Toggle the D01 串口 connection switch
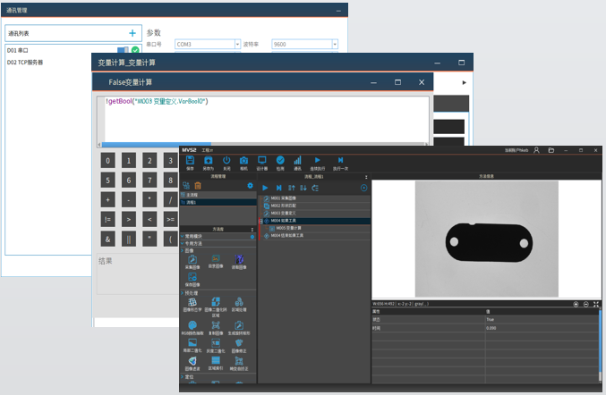 122,50
